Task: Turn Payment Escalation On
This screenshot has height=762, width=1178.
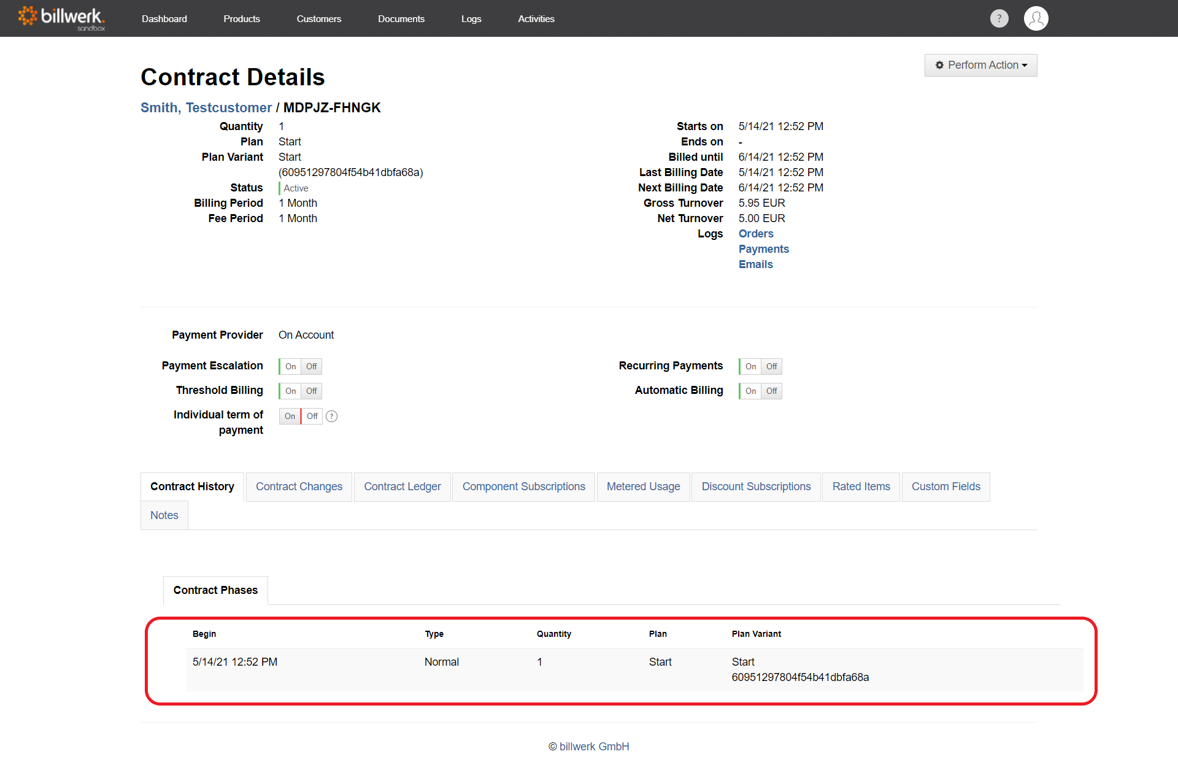Action: [290, 366]
